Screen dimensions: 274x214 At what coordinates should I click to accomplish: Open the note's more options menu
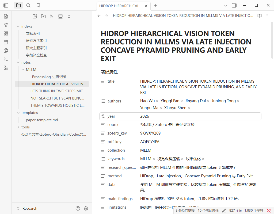tap(267, 16)
